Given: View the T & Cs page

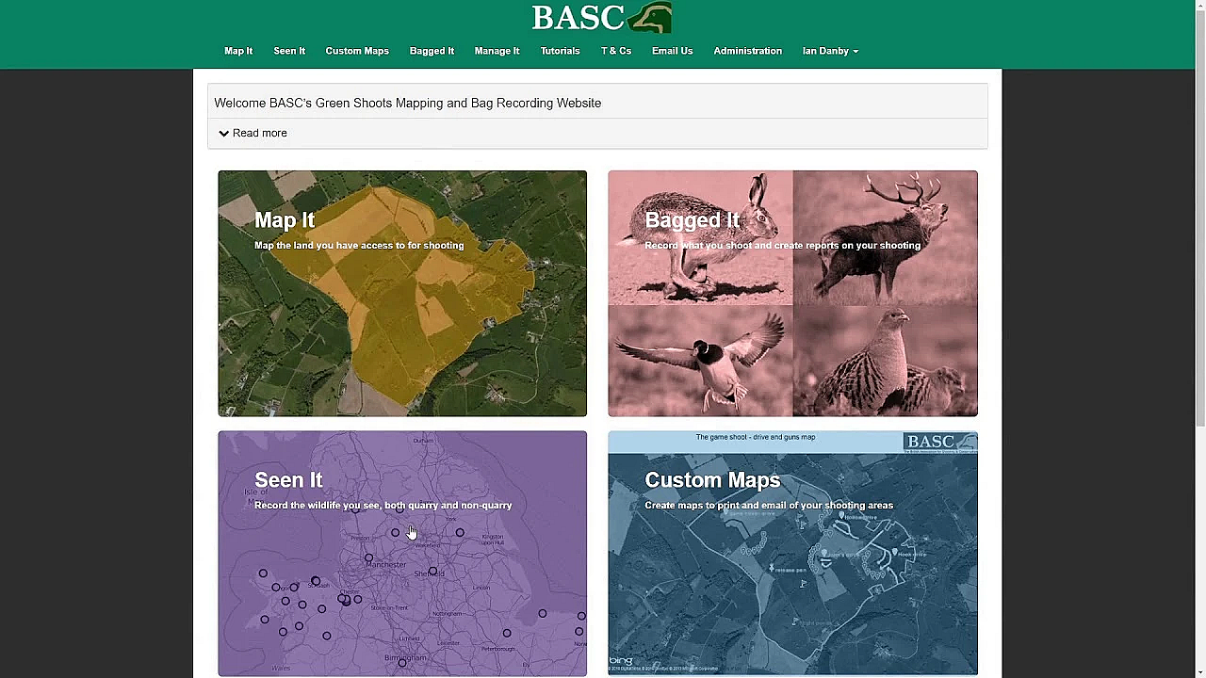Looking at the screenshot, I should (x=615, y=51).
